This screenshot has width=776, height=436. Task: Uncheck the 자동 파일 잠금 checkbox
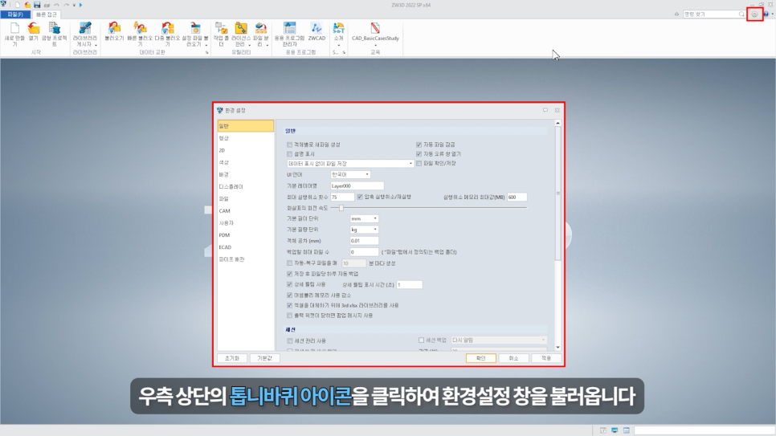(x=419, y=145)
